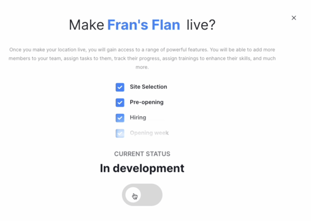311x221 pixels.
Task: Click the Pre-opening label text
Action: click(x=147, y=102)
